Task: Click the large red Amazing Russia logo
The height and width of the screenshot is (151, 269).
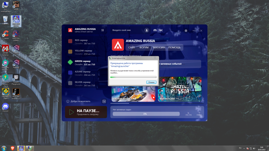Action: point(118,45)
